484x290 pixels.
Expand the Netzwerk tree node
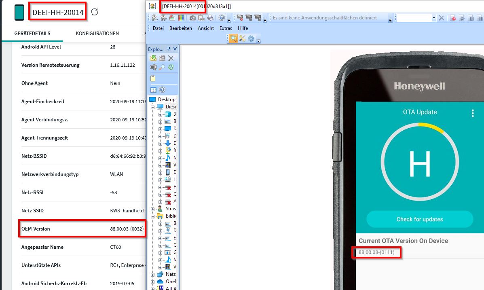153,274
